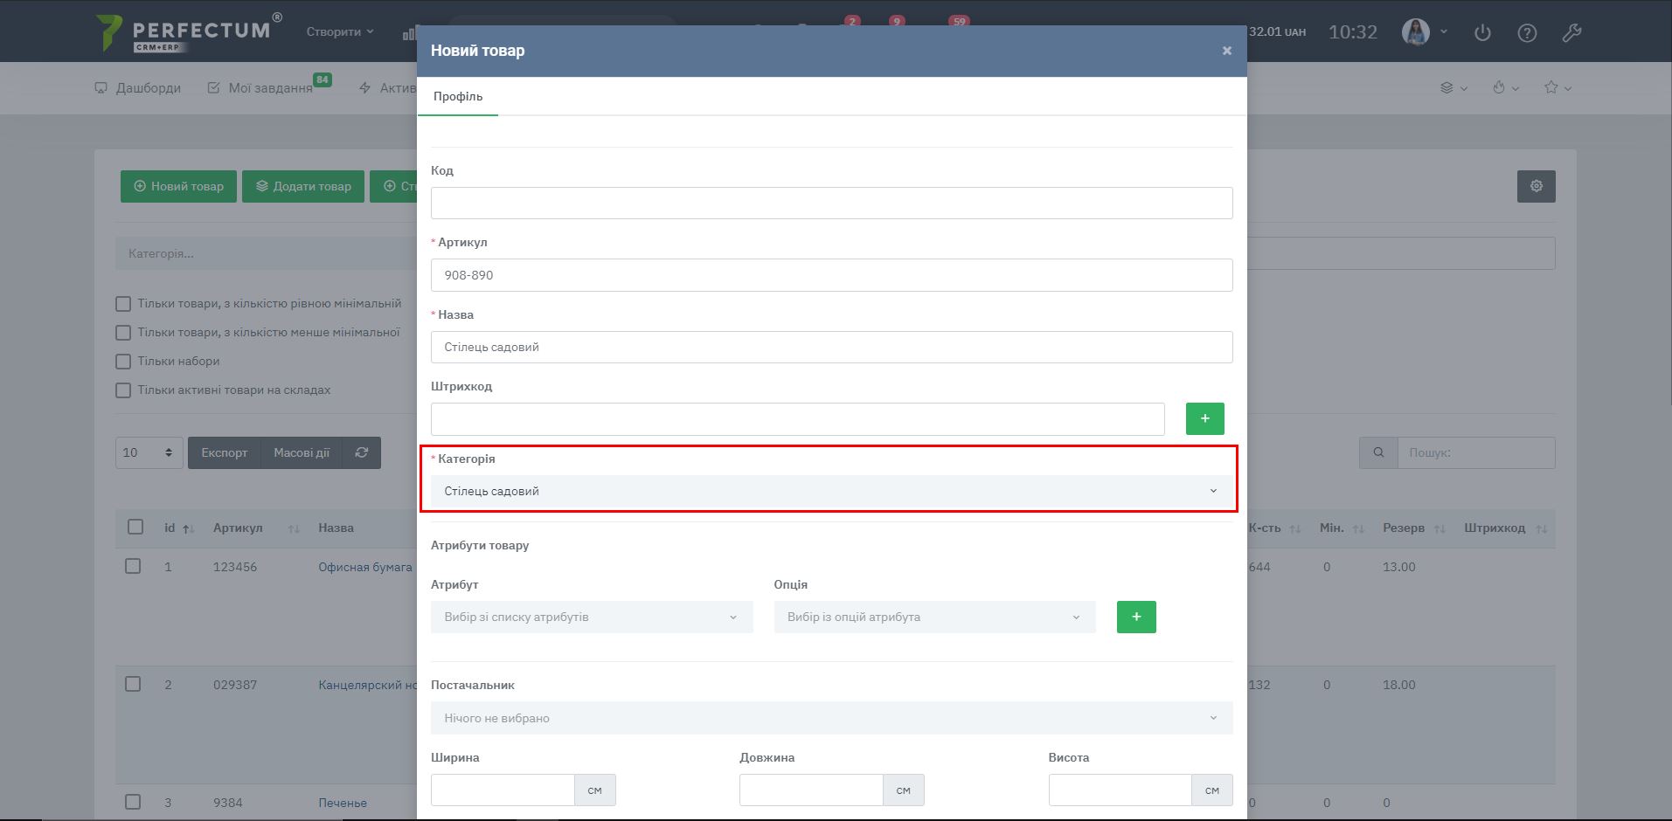Toggle 'Тільки активні товари на складах' checkbox
The height and width of the screenshot is (821, 1672).
(123, 390)
